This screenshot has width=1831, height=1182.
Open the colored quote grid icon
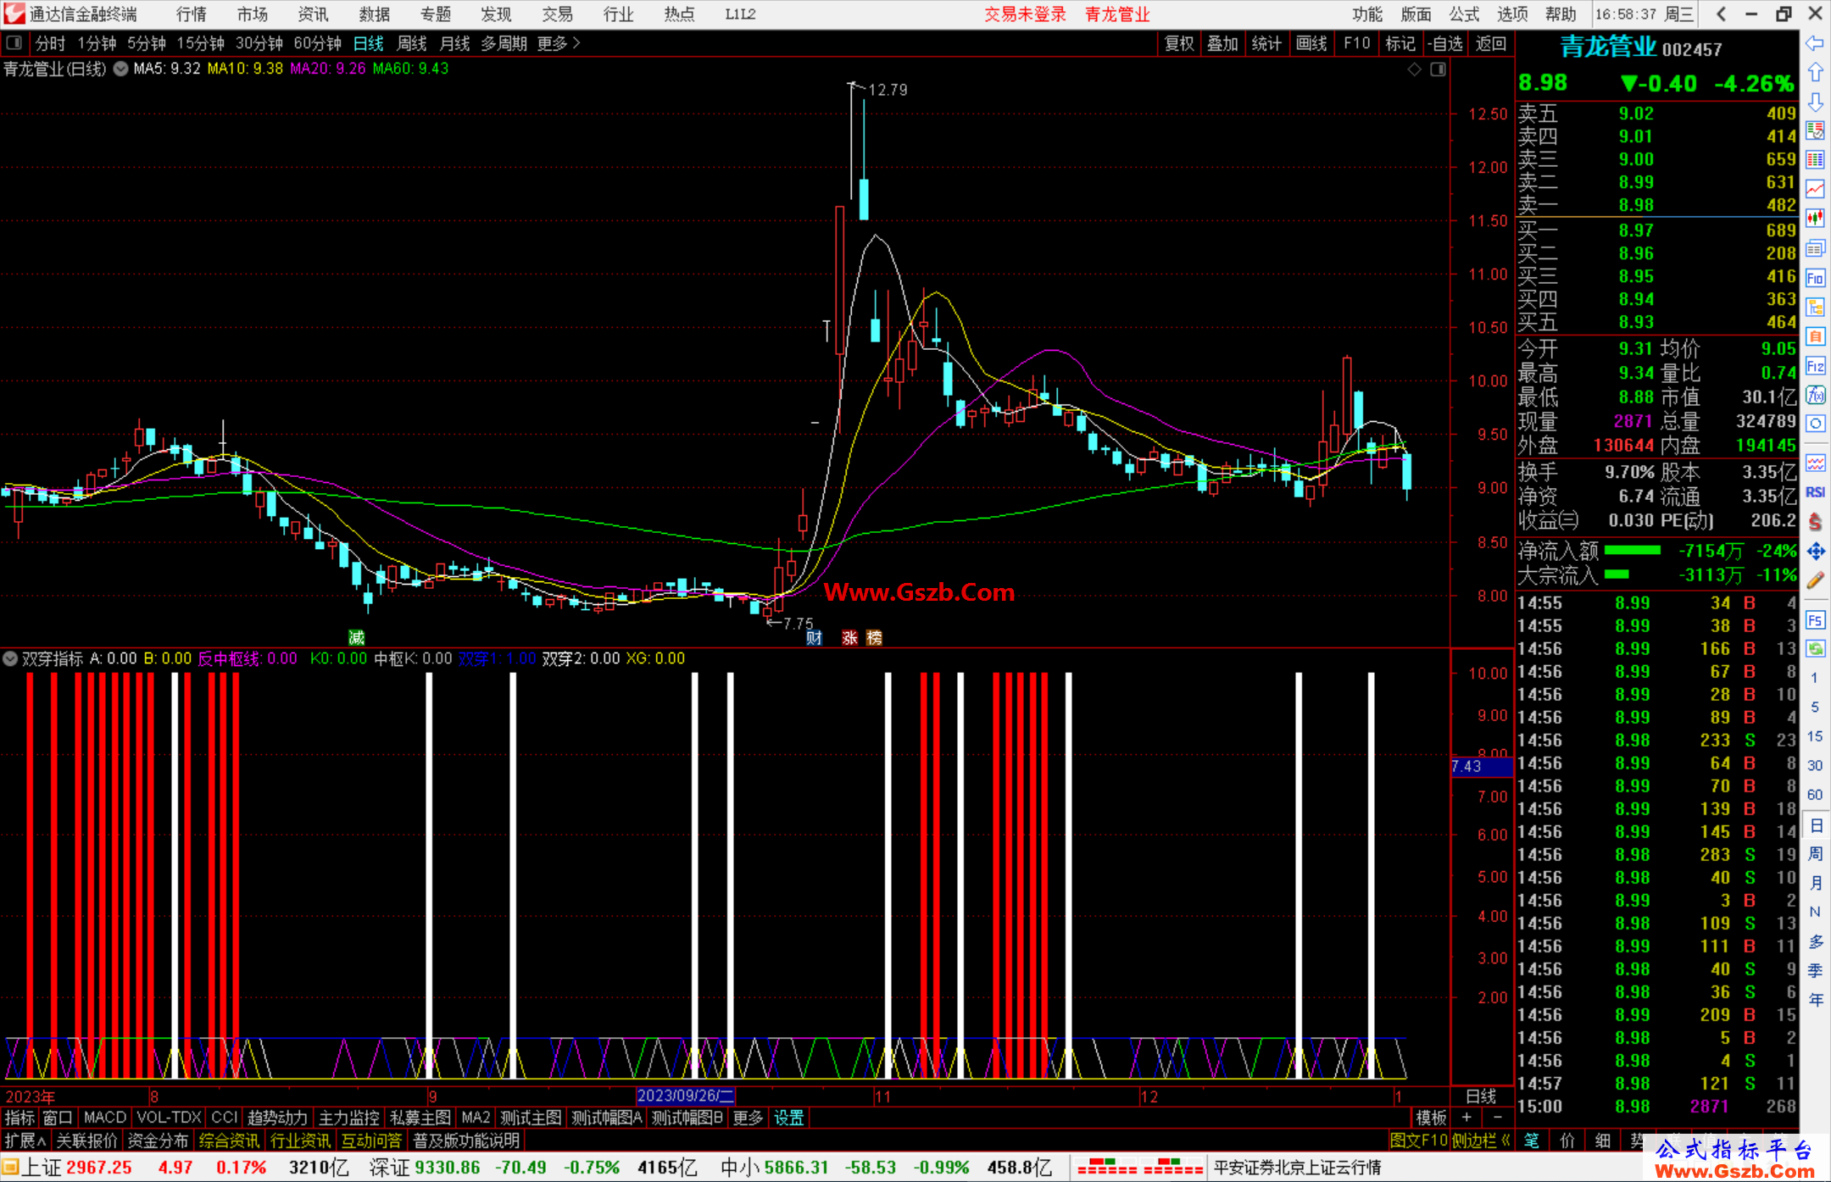[x=1815, y=160]
